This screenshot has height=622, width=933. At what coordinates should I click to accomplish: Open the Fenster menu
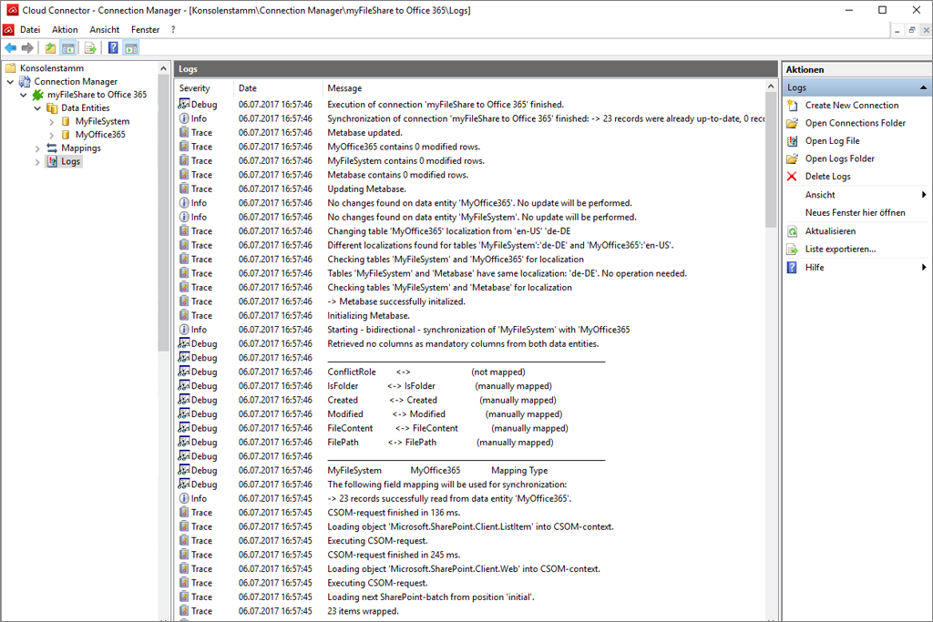[145, 30]
